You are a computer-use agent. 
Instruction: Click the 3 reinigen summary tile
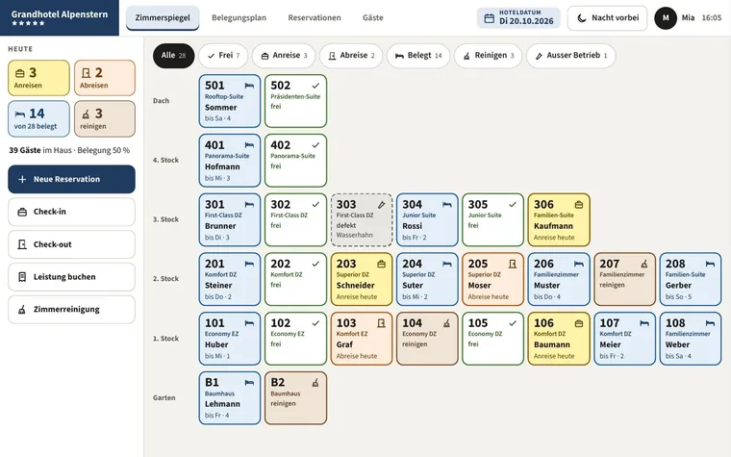pos(105,119)
